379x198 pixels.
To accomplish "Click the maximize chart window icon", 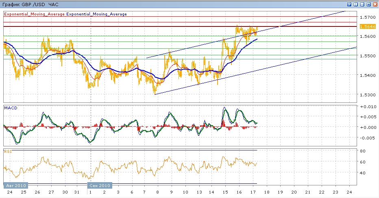I will click(x=368, y=4).
